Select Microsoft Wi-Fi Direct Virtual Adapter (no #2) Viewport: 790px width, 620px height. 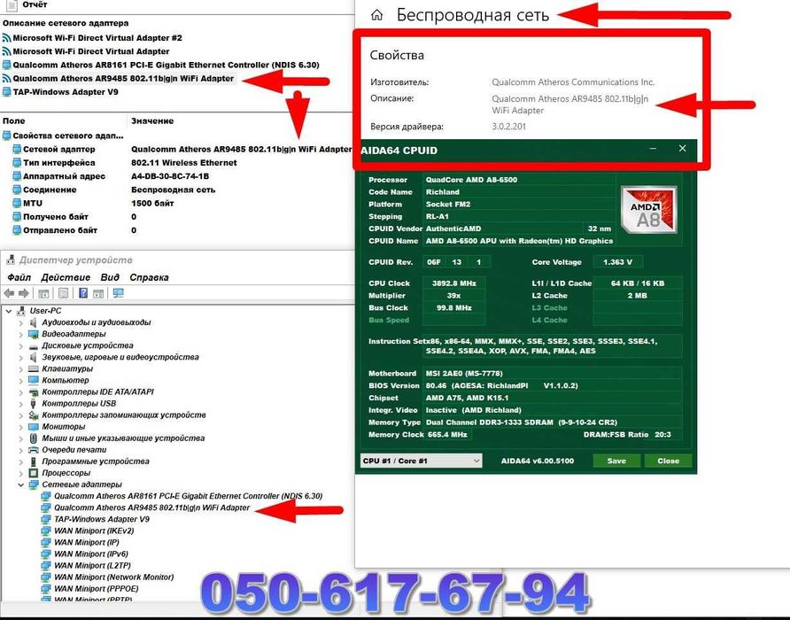click(86, 51)
